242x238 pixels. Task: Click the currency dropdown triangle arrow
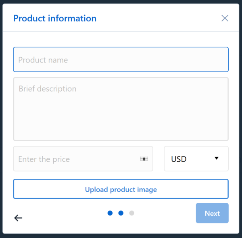point(216,158)
